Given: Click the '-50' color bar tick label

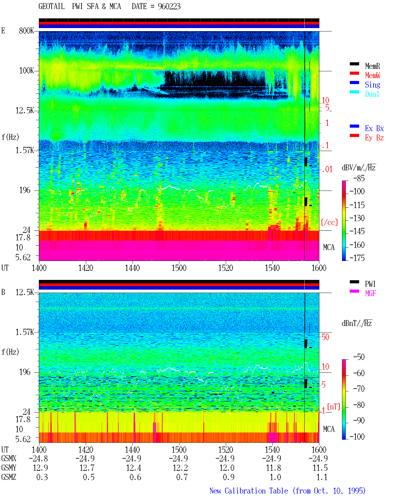Looking at the screenshot, I should coord(359,357).
